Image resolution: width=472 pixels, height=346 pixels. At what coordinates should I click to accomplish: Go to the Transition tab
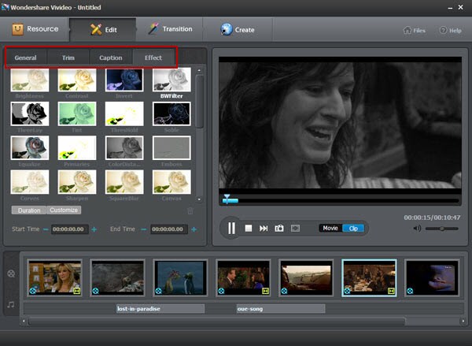click(x=170, y=29)
